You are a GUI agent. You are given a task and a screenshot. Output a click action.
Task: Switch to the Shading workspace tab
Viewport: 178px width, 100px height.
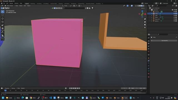click(61, 4)
